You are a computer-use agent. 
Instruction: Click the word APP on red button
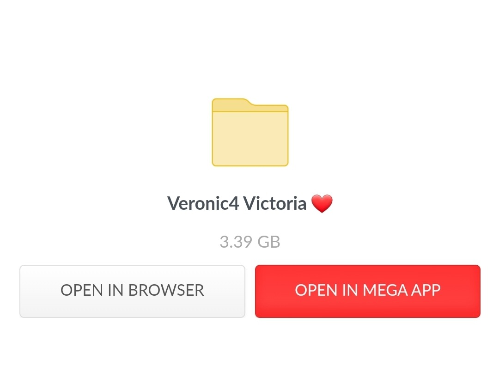[x=426, y=290]
